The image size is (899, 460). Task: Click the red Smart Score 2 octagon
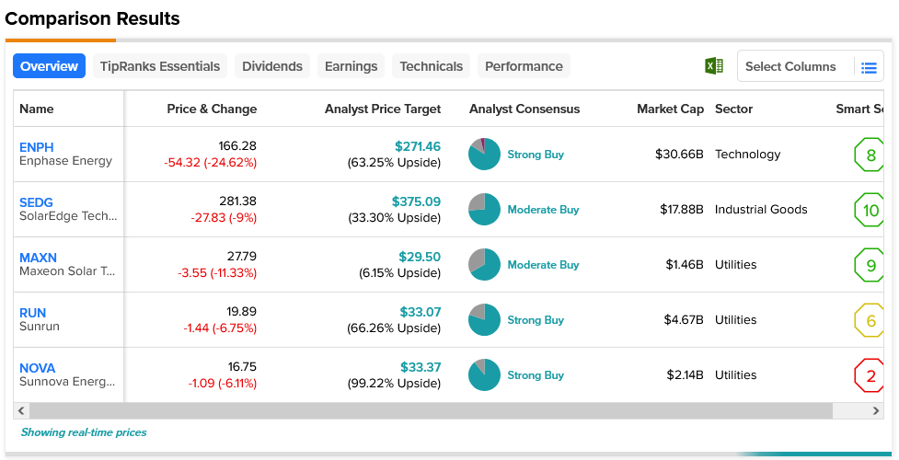click(x=870, y=375)
